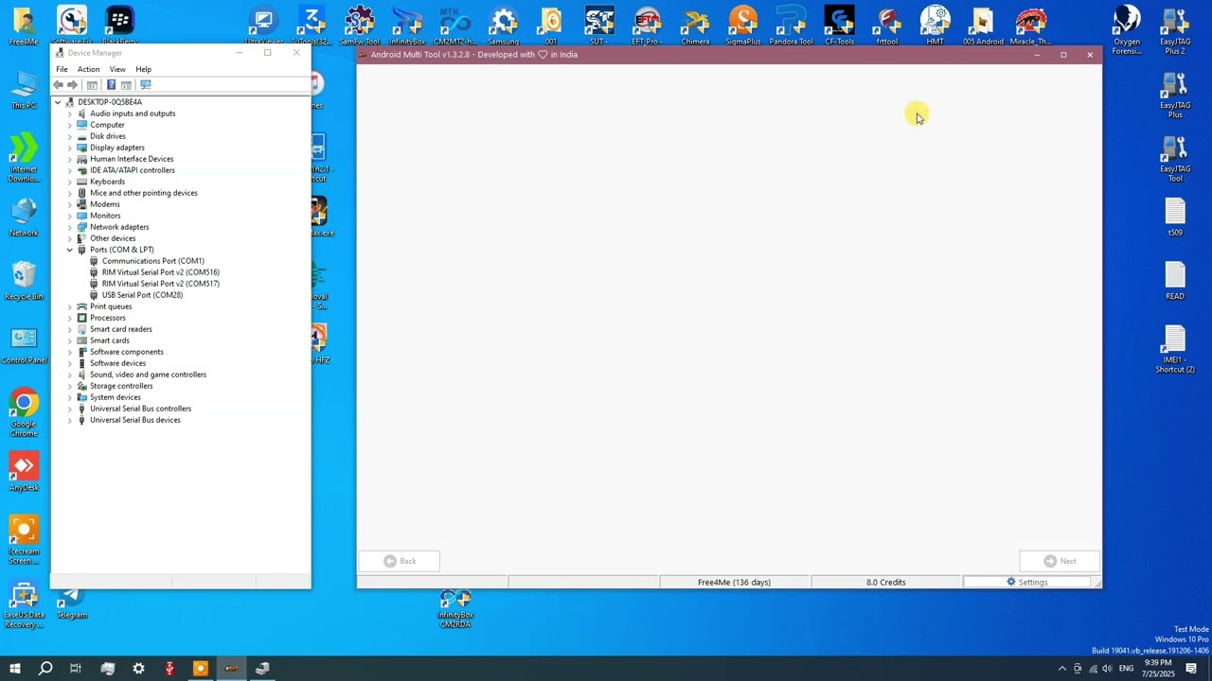1212x681 pixels.
Task: Open the AnyDesk desktop icon
Action: [24, 472]
